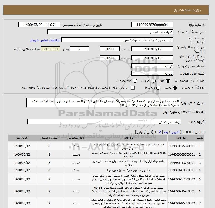Select the جزیی purchase type radio
Screen dimensions: 215x208
(175, 88)
